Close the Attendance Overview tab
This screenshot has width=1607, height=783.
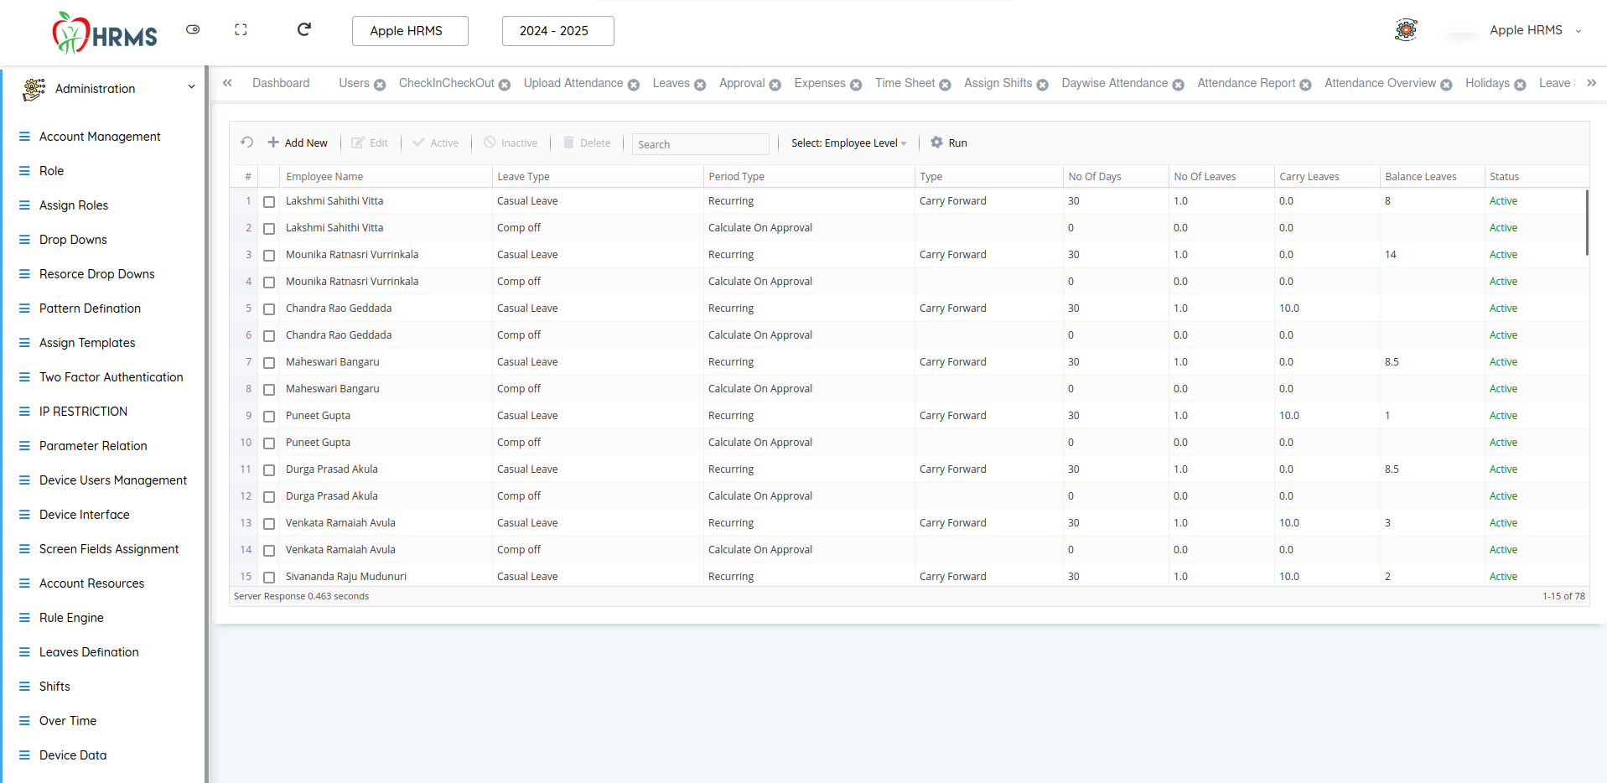(x=1446, y=85)
